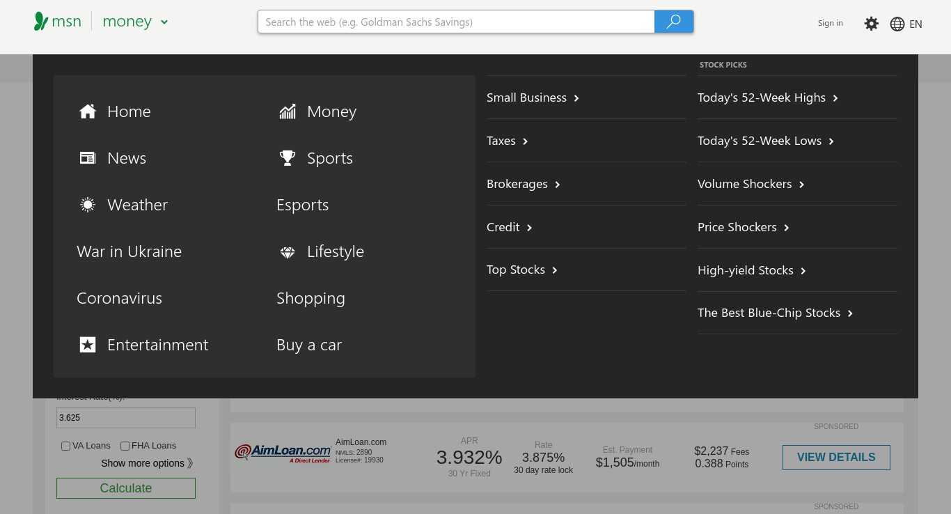This screenshot has width=951, height=514.
Task: Click the Sports trophy icon
Action: 288,158
